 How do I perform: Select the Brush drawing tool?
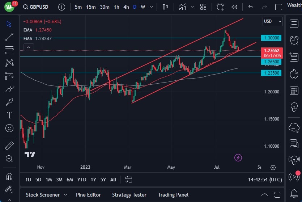click(x=9, y=89)
